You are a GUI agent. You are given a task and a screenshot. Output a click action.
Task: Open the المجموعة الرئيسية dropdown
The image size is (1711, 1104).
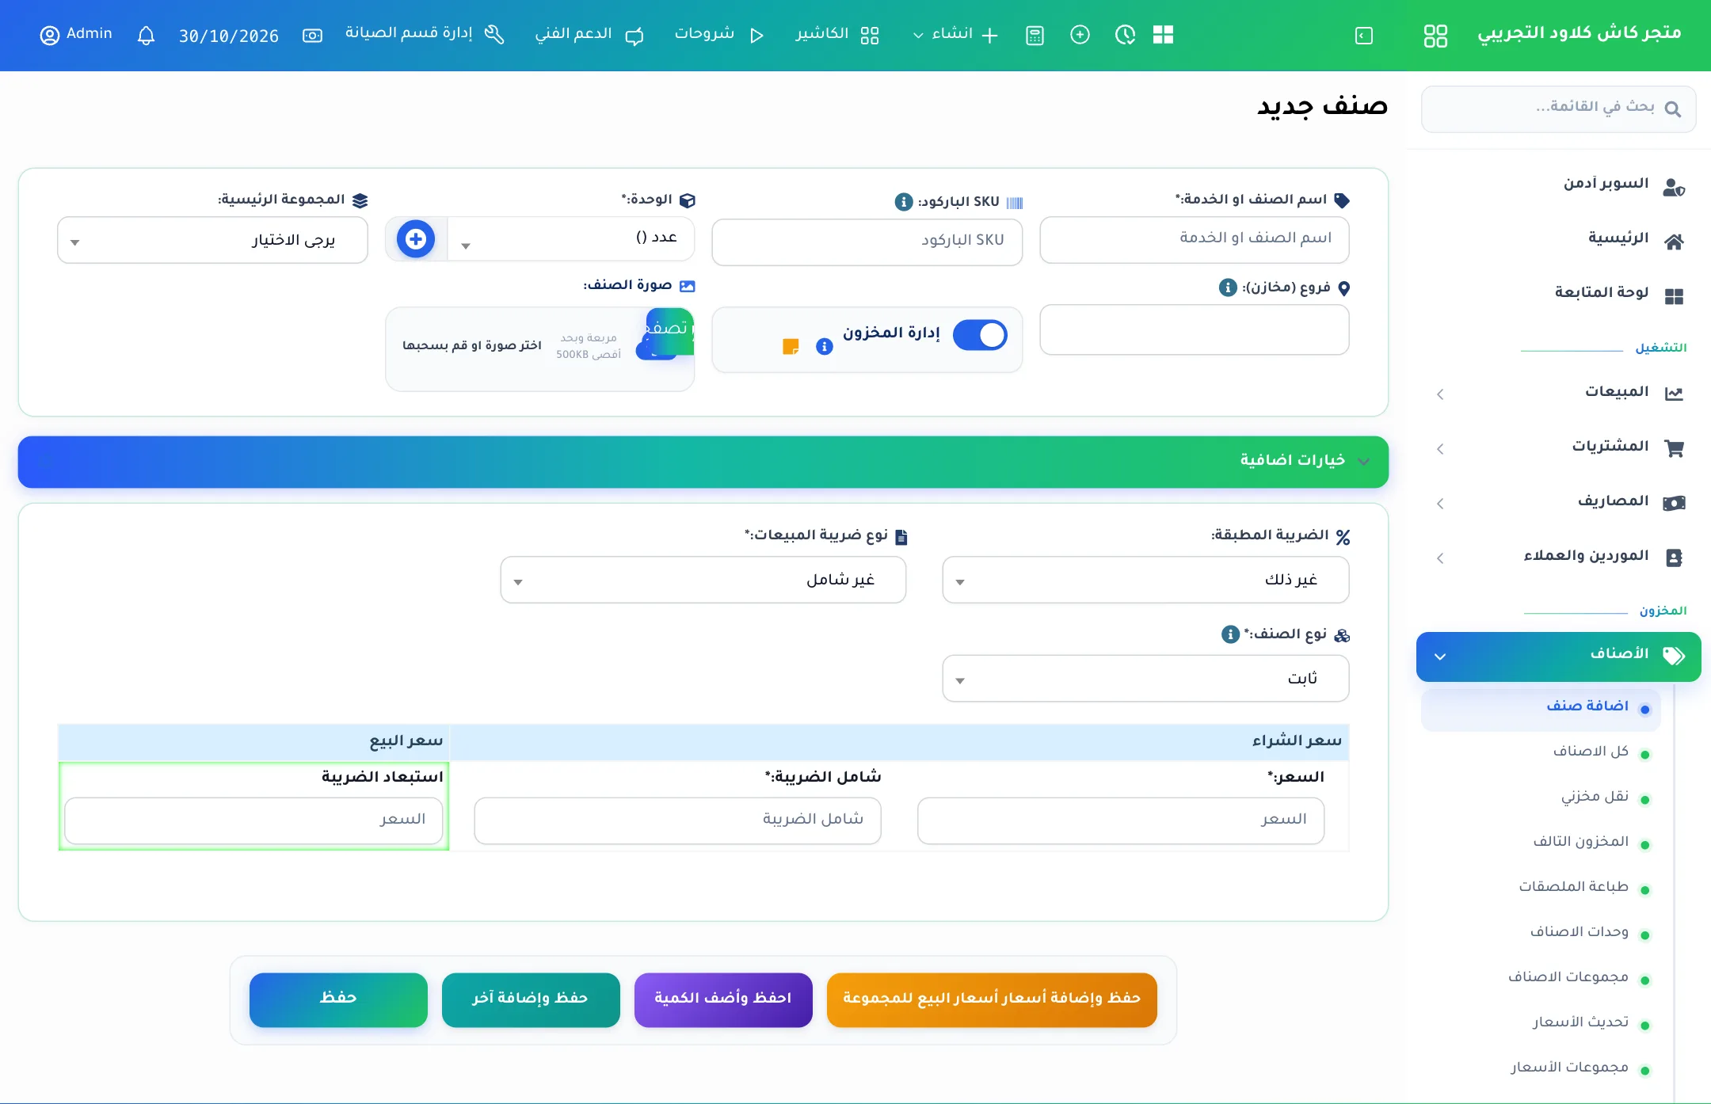click(x=212, y=240)
